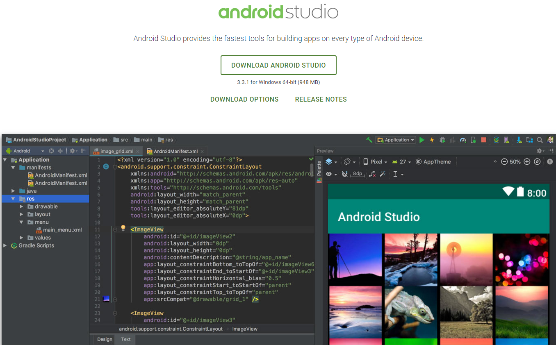Expand the layout folder

coord(21,214)
